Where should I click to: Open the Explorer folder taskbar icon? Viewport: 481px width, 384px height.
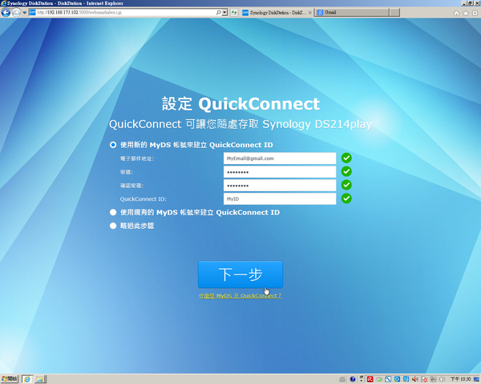tap(40, 379)
